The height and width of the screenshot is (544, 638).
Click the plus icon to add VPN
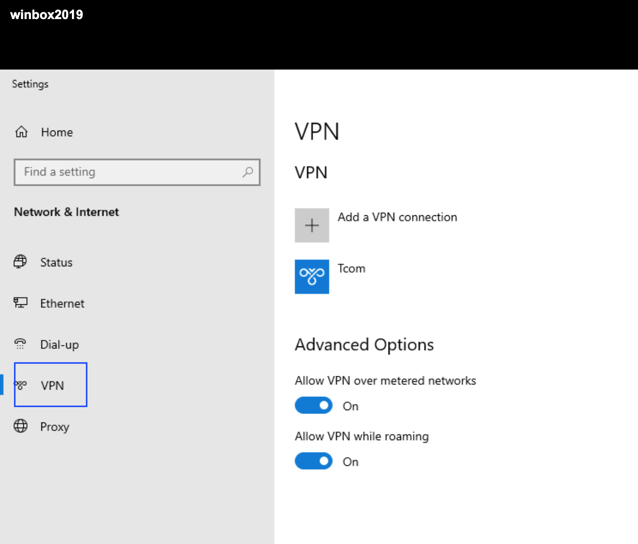[x=312, y=225]
